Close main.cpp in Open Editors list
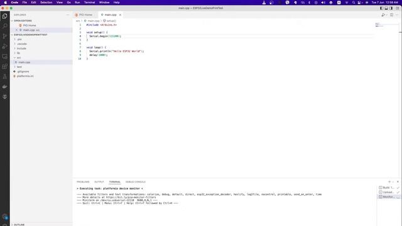 [x=17, y=30]
